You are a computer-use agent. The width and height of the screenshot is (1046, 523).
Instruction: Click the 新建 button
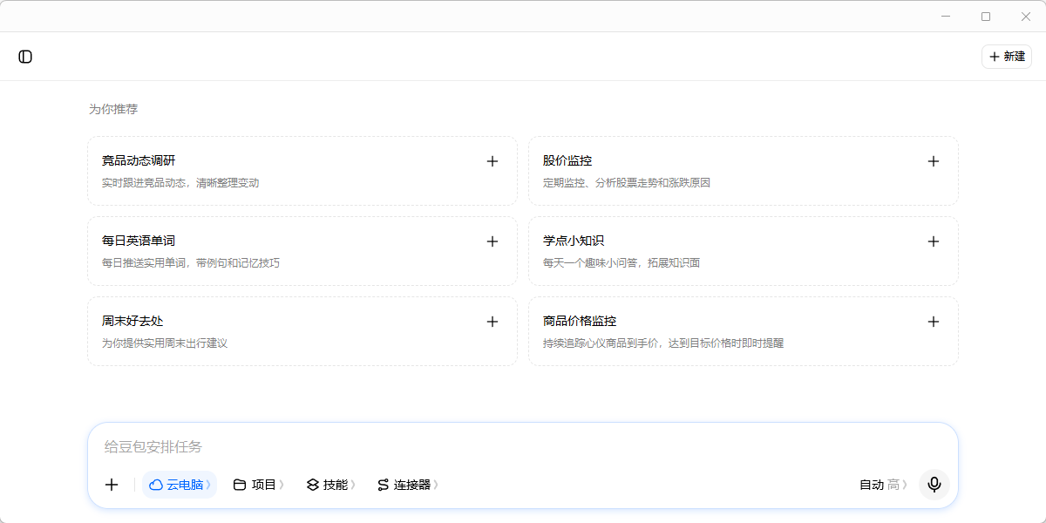click(x=1007, y=57)
